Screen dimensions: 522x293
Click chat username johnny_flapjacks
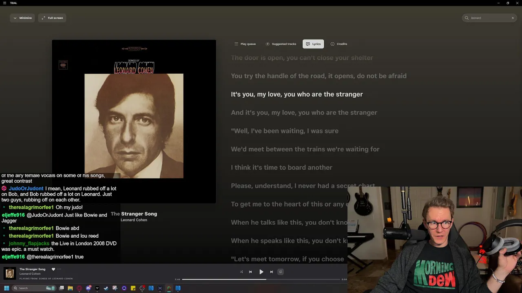pyautogui.click(x=29, y=243)
